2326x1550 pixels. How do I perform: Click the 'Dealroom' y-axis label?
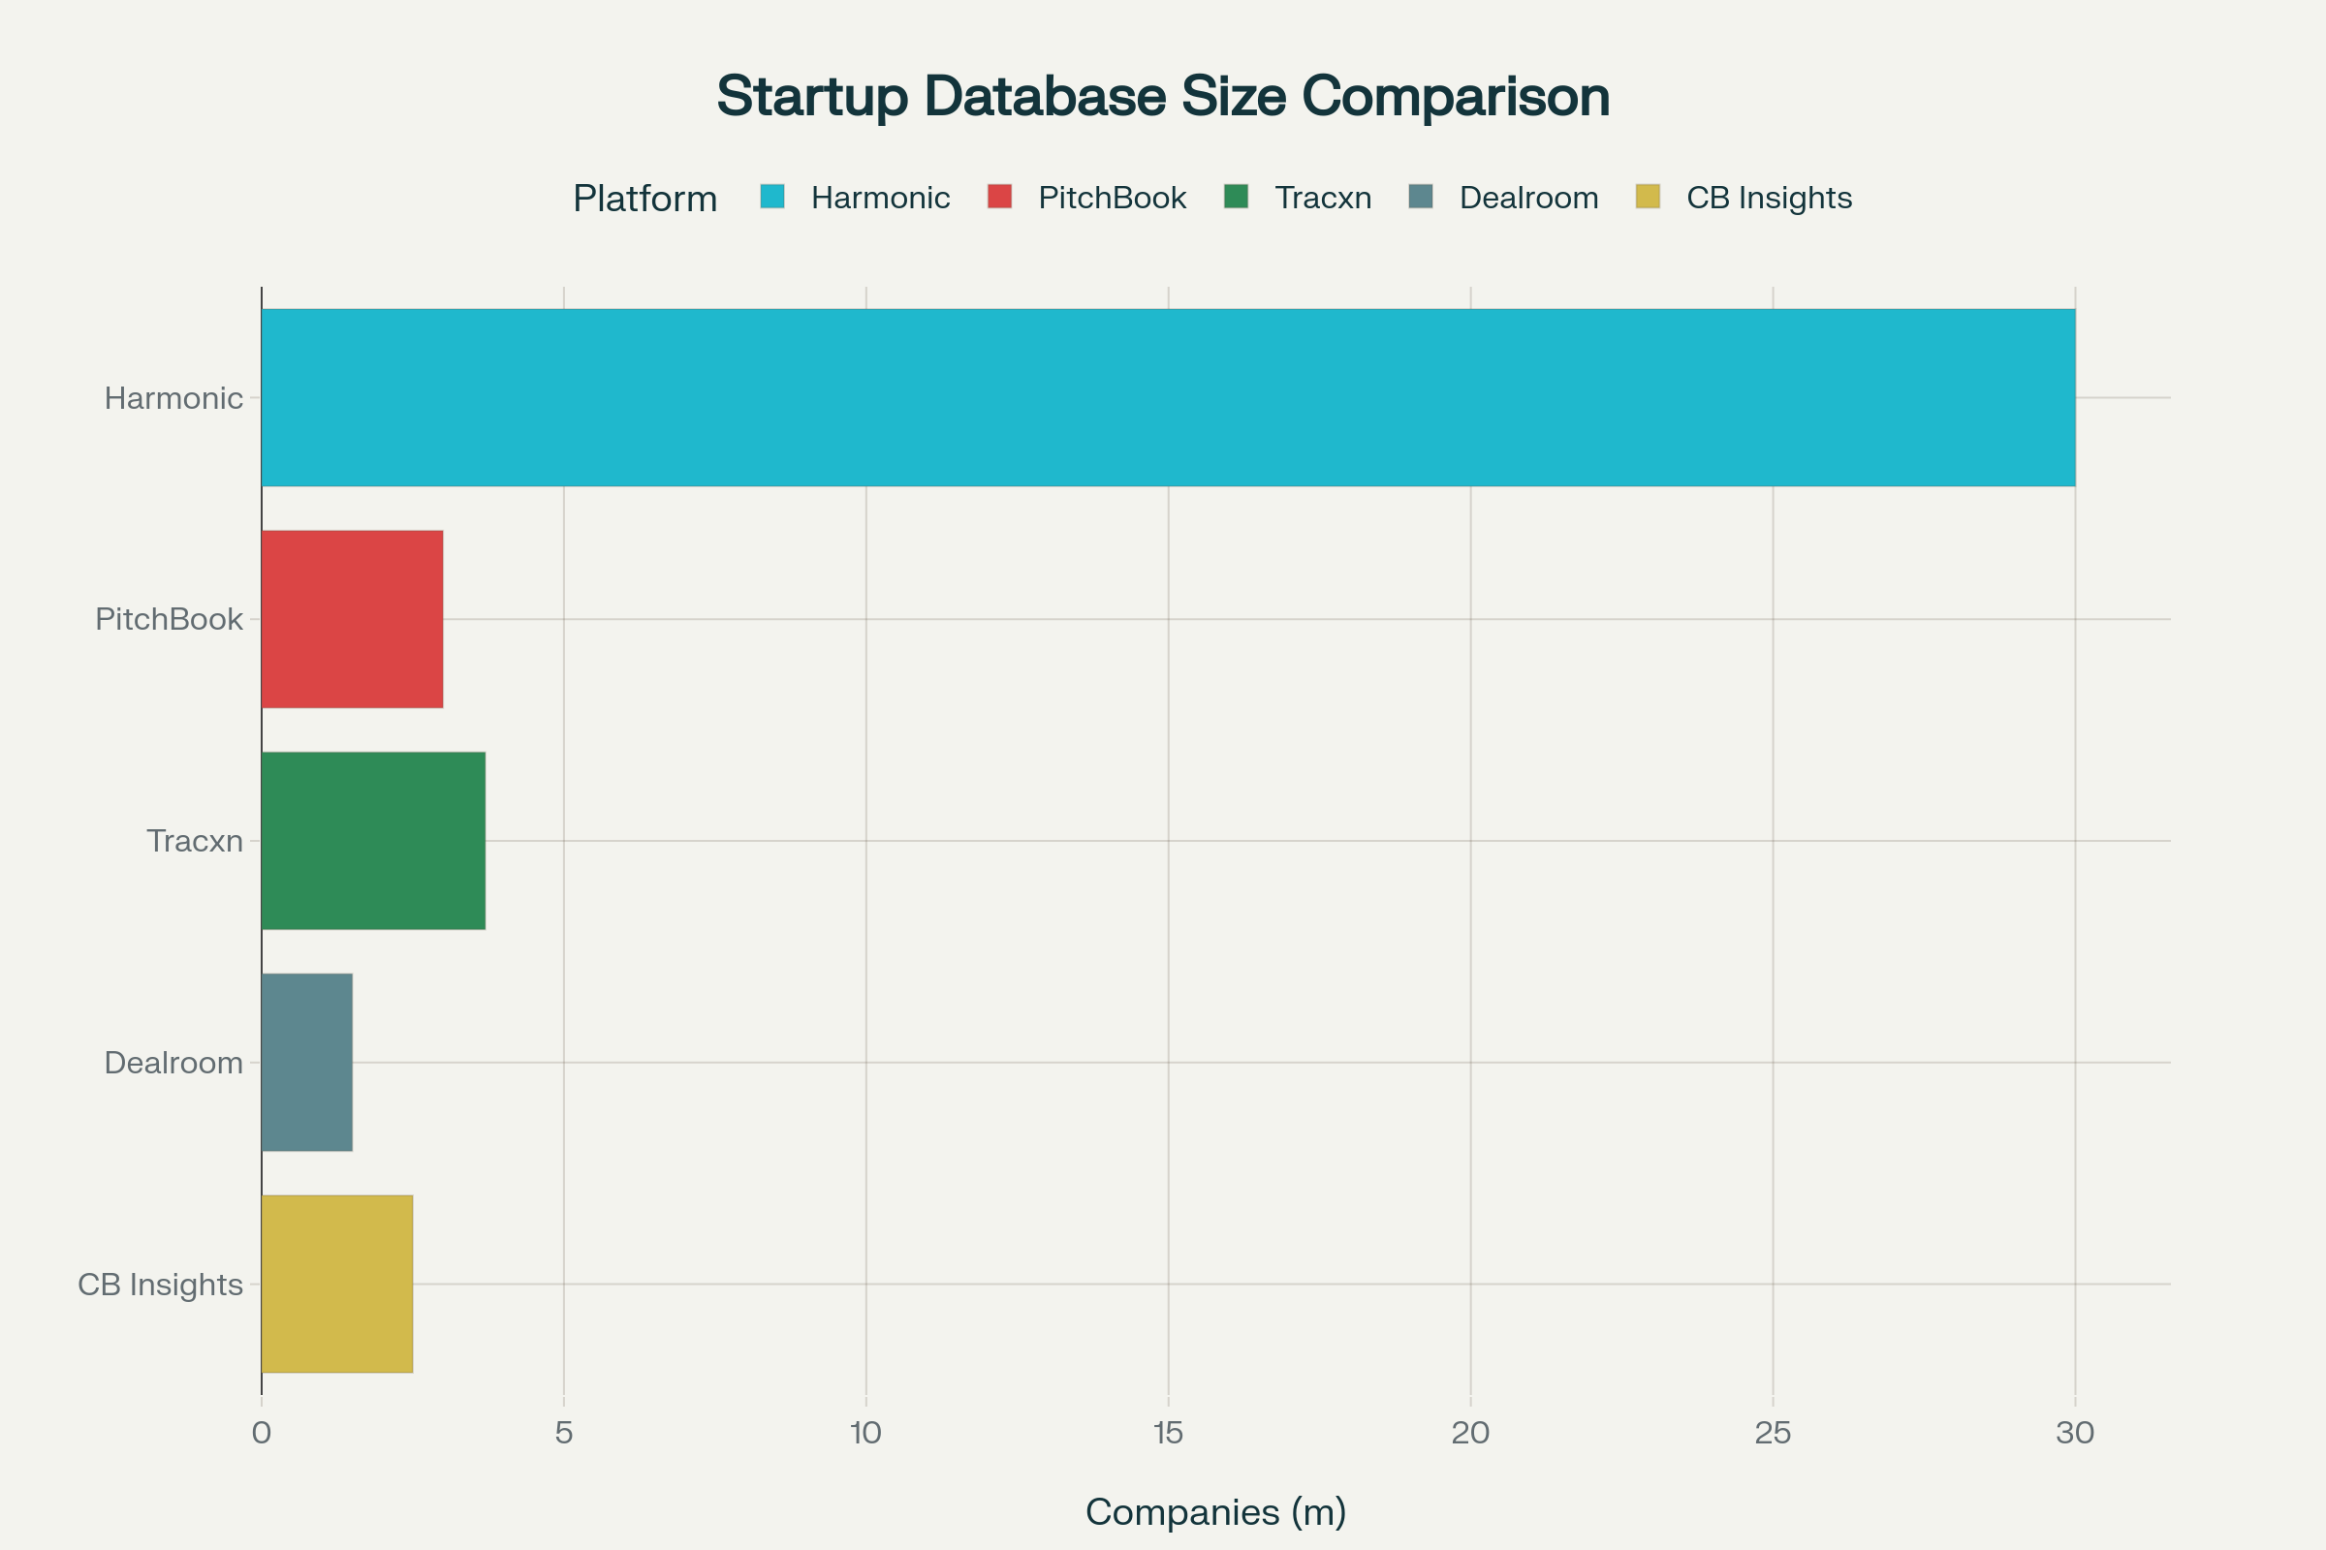coord(173,1063)
